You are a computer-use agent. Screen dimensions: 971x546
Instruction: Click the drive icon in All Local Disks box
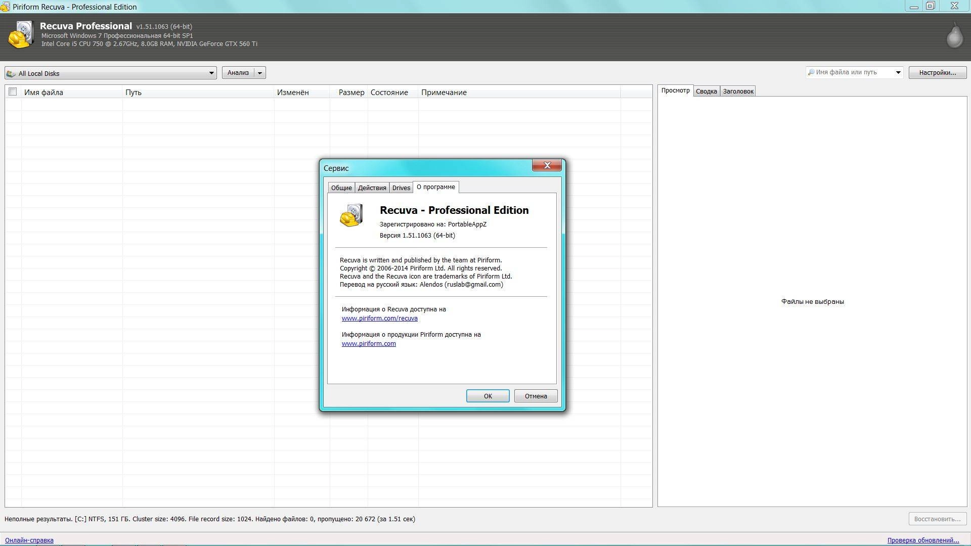[x=11, y=73]
